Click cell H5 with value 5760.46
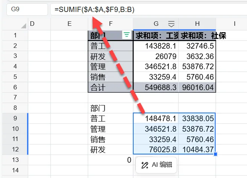Image resolution: width=247 pixels, height=178 pixels. click(197, 77)
